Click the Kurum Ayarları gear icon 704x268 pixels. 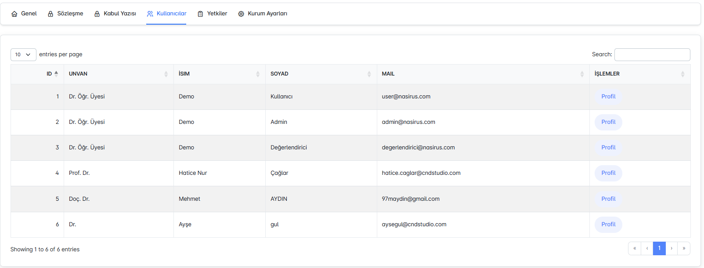[241, 14]
